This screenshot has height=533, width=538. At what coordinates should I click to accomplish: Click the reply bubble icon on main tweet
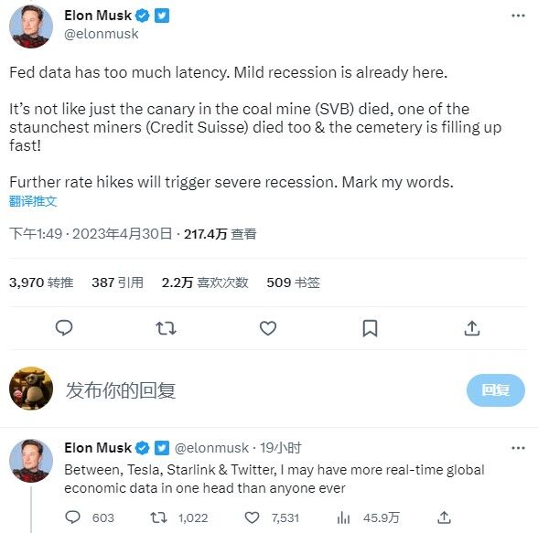tap(64, 327)
